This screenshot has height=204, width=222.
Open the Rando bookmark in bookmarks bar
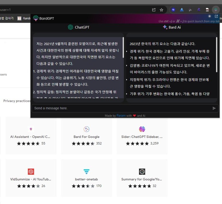point(24,18)
